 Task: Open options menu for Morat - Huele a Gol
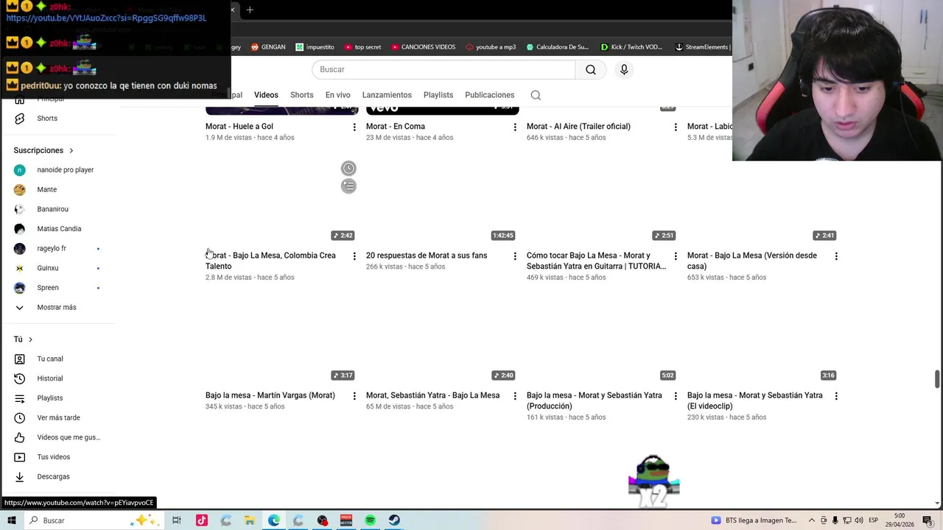tap(354, 127)
